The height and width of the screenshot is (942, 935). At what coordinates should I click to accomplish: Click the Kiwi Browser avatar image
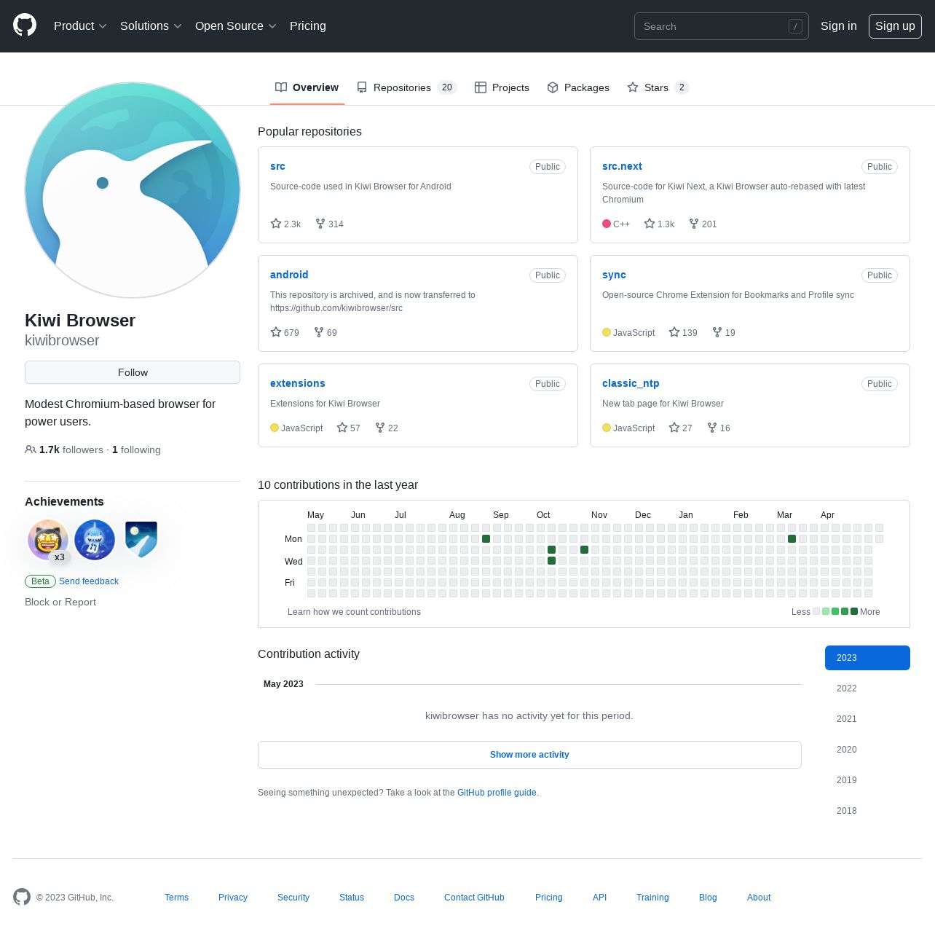point(133,190)
